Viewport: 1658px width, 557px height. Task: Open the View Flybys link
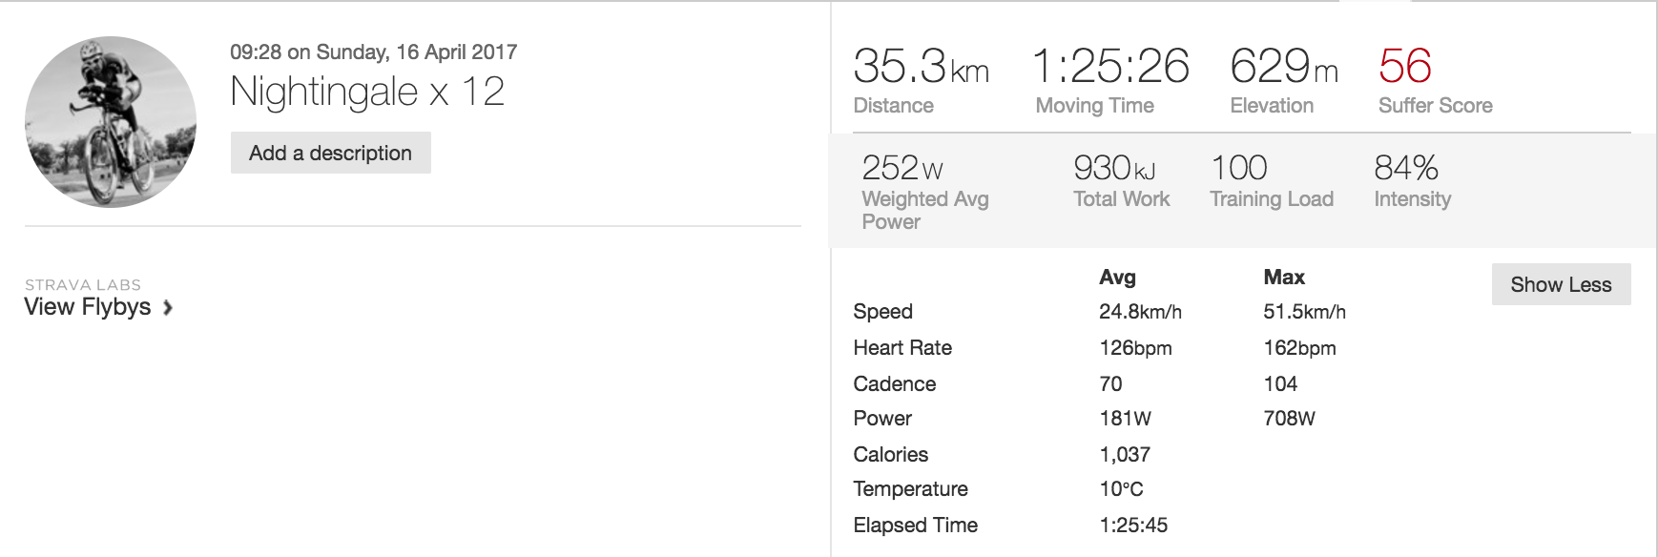[x=88, y=306]
